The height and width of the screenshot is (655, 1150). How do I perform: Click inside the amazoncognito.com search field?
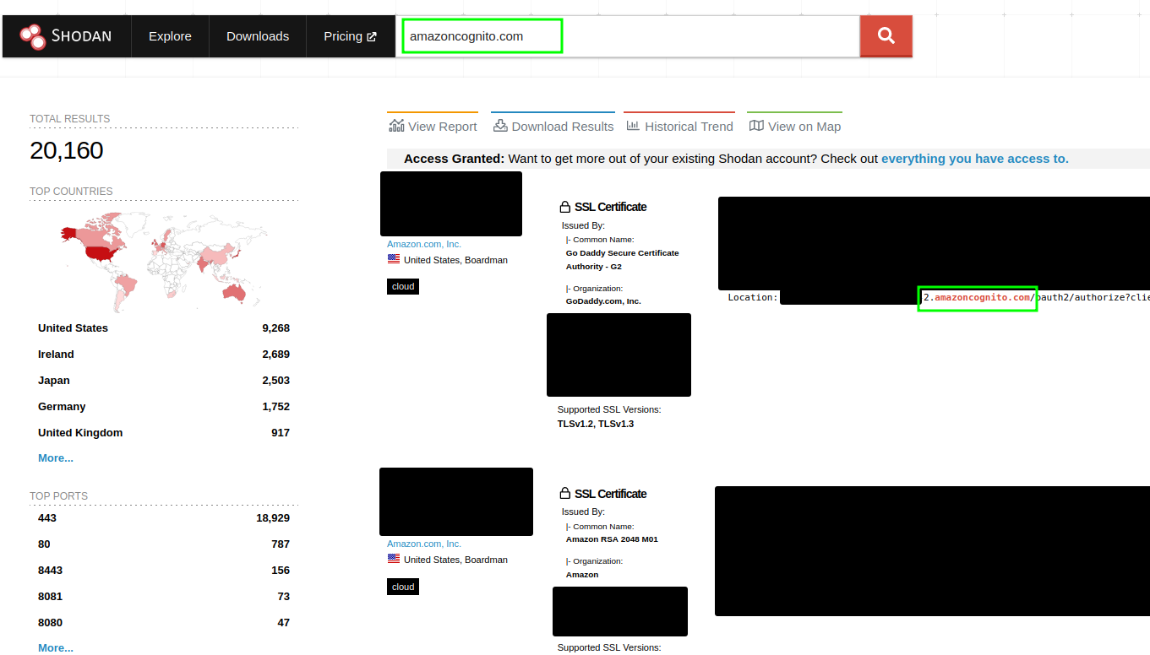pyautogui.click(x=482, y=35)
